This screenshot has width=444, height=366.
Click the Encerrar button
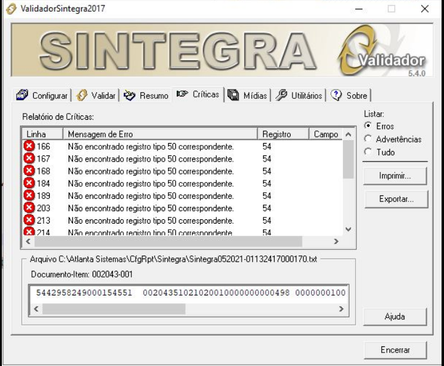[x=396, y=350]
